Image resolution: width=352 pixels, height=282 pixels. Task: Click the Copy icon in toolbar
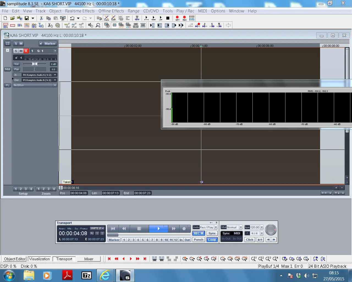(48, 18)
